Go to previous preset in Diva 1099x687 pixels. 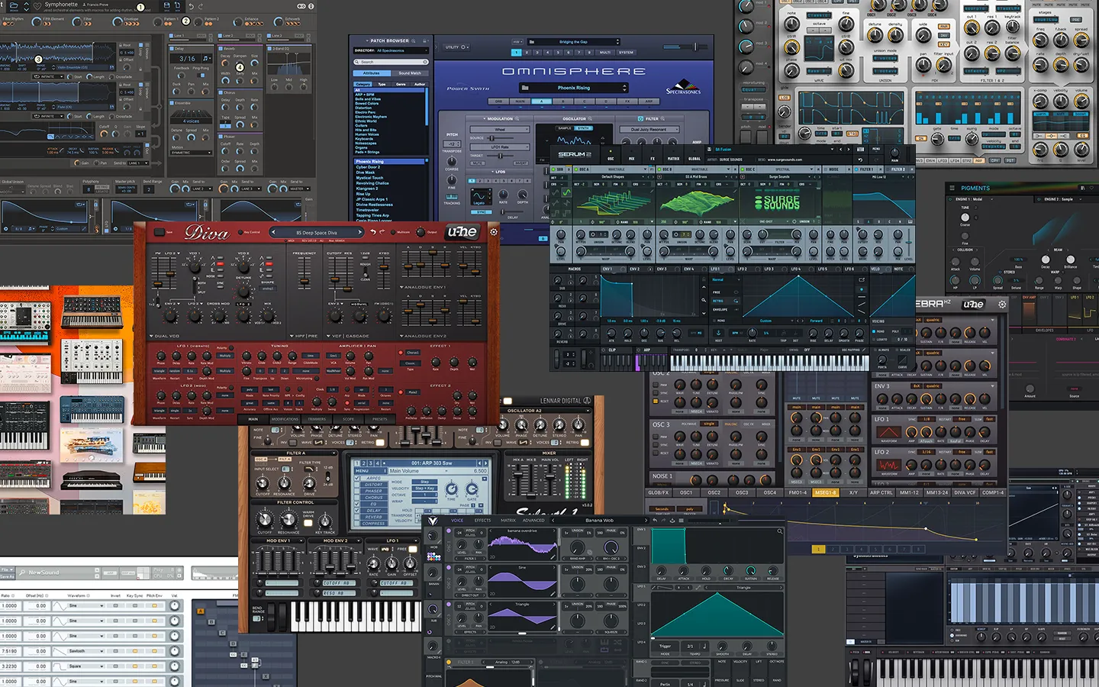click(273, 232)
